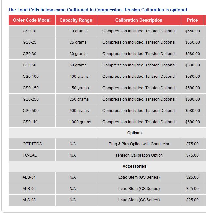The width and height of the screenshot is (206, 213).
Task: Click the 1000 grams capacity cell
Action: (x=80, y=122)
